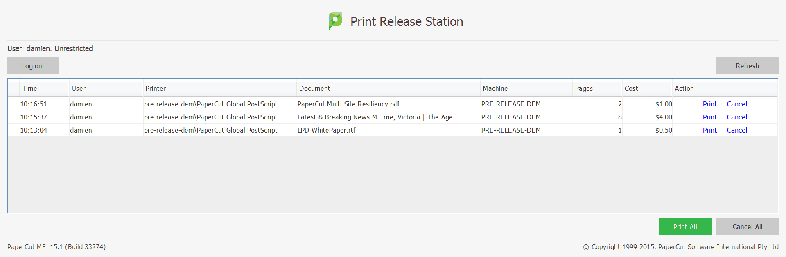Sort jobs by the Machine column header
Screen dimensions: 786x257
526,88
